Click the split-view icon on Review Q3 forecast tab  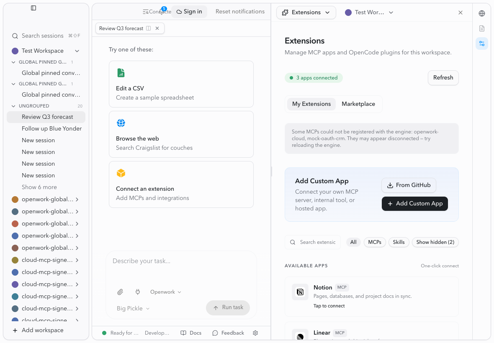click(x=148, y=28)
